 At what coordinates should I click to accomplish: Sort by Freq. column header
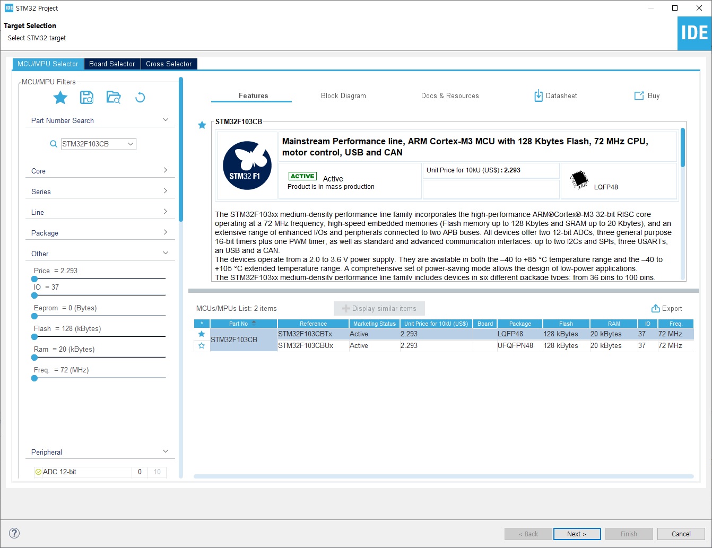(x=676, y=324)
